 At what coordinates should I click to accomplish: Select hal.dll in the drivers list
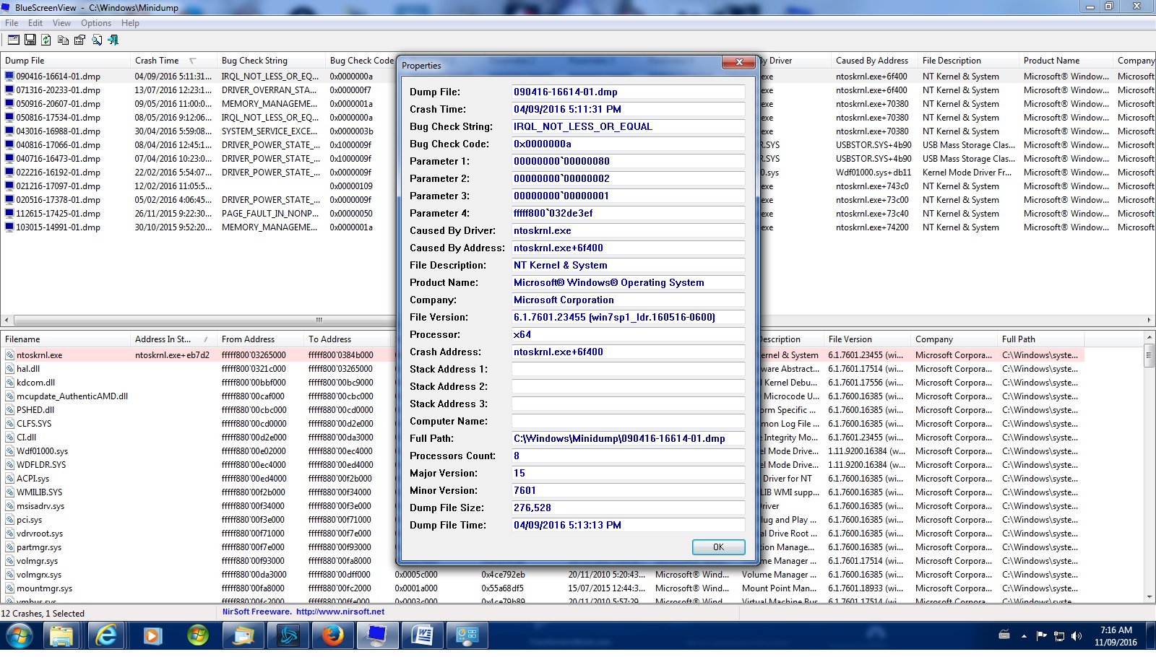[28, 369]
